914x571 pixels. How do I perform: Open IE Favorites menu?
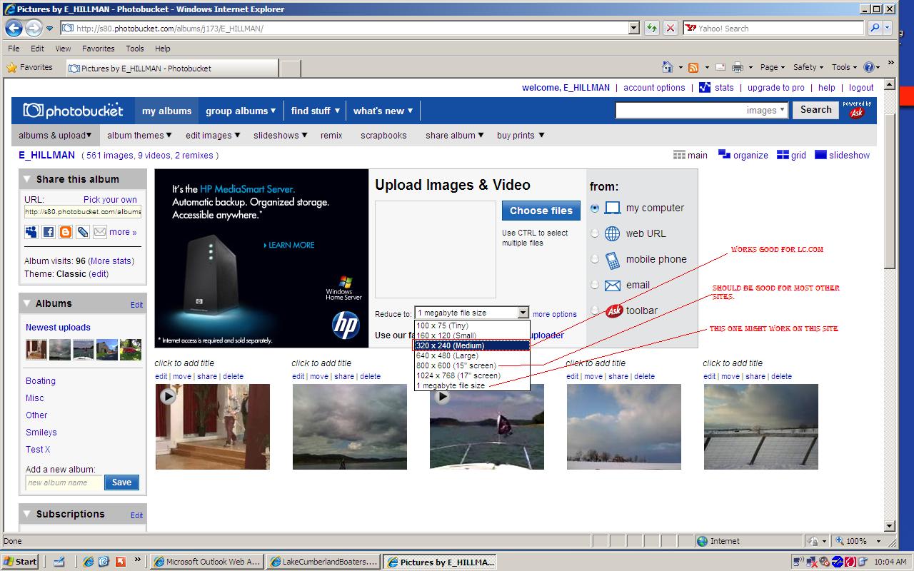[98, 49]
